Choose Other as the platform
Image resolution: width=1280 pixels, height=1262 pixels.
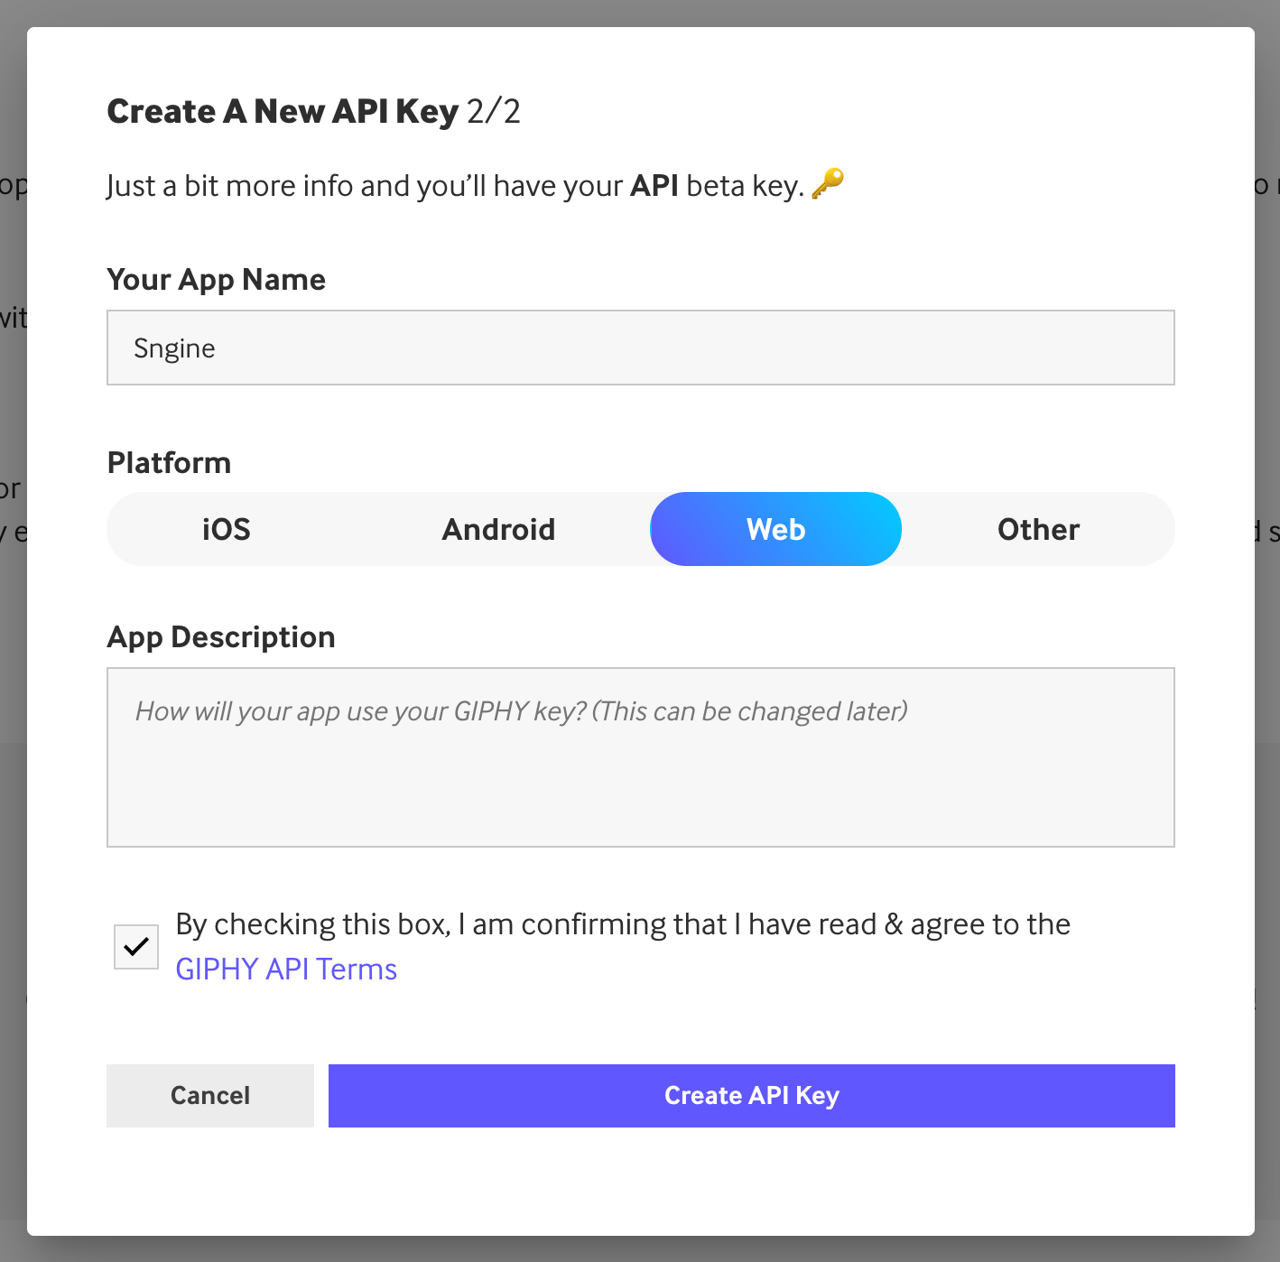coord(1038,529)
